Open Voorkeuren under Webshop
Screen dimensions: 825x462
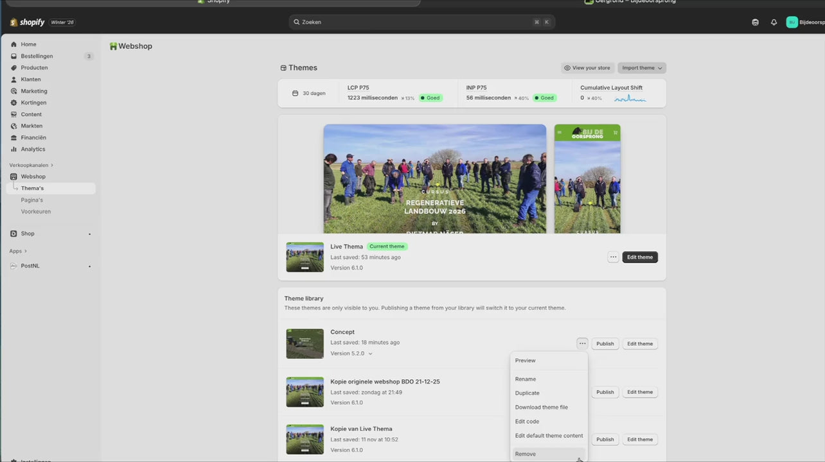point(35,211)
